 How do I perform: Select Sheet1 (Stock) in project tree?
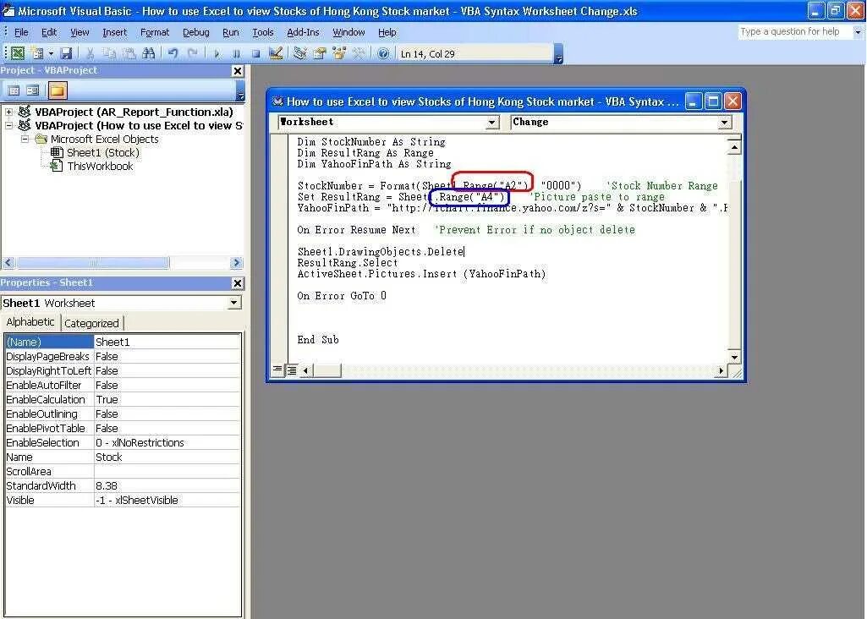click(x=103, y=152)
